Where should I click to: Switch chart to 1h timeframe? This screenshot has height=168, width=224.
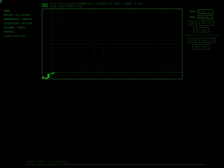point(79,5)
